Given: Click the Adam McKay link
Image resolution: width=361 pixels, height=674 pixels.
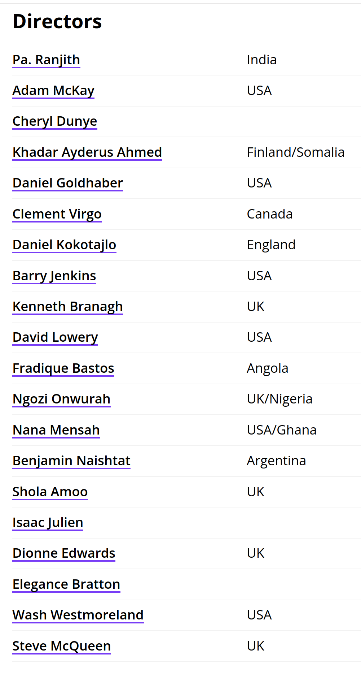Looking at the screenshot, I should 53,91.
